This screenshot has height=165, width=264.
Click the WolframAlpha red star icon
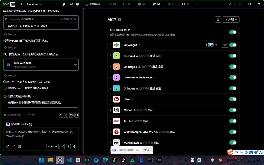[116, 132]
